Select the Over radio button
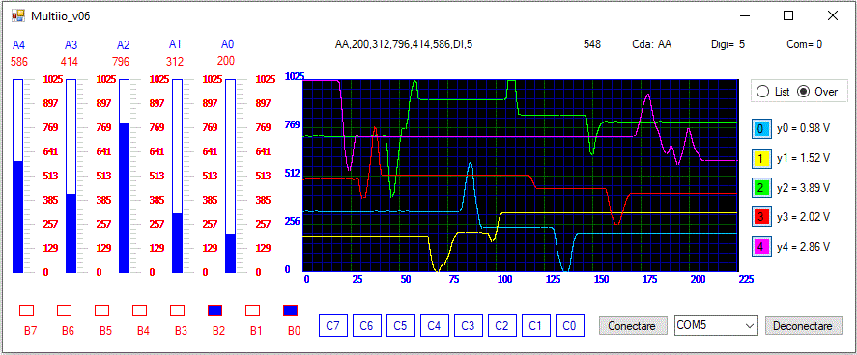 pos(817,92)
